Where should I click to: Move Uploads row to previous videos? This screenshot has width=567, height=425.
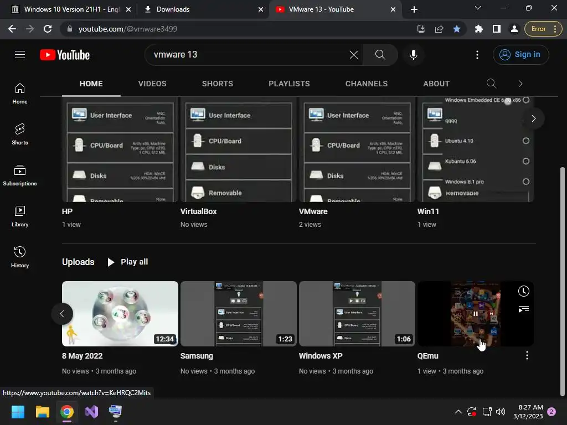tap(62, 314)
